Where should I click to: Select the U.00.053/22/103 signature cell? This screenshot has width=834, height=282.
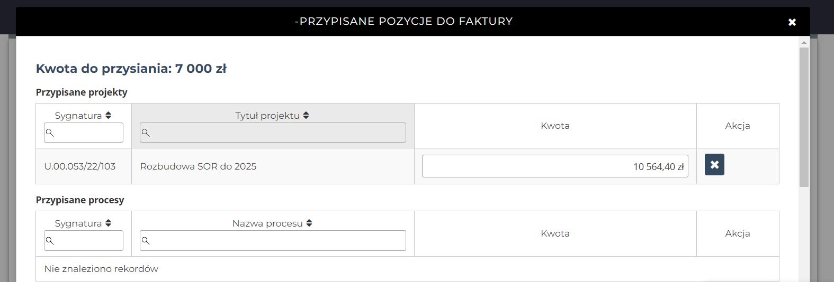pyautogui.click(x=80, y=166)
